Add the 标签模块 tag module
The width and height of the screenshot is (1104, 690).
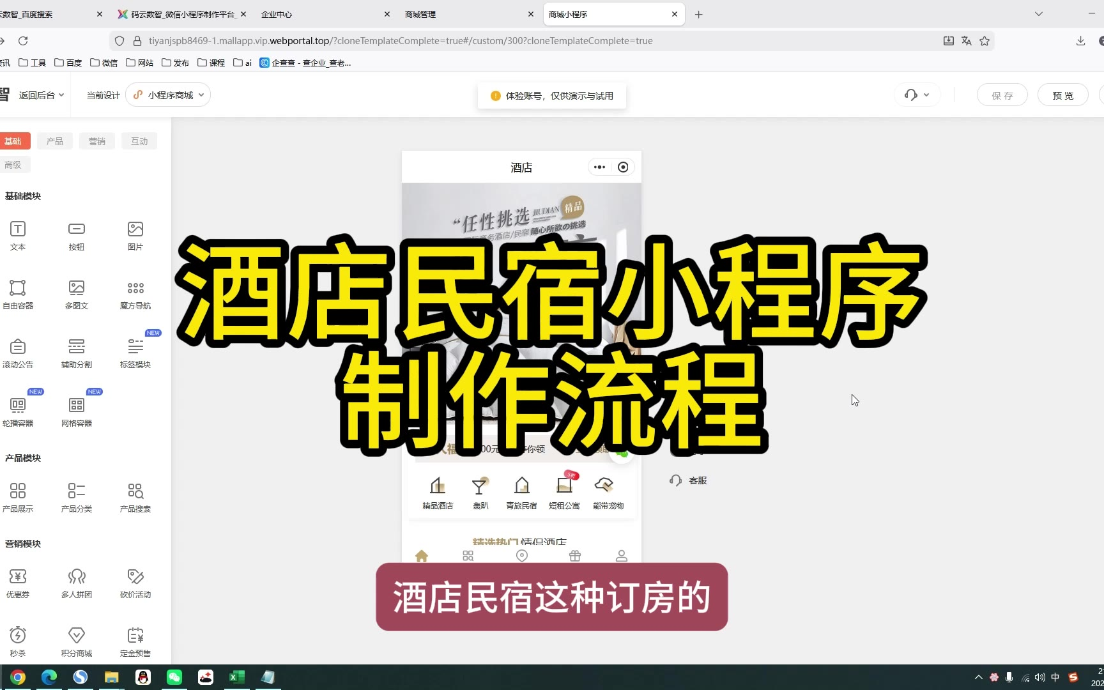click(x=135, y=353)
